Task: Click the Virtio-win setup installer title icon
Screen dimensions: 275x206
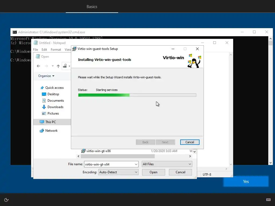Action: [74, 49]
